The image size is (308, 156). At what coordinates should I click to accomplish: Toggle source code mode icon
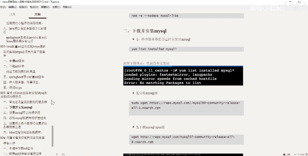pyautogui.click(x=63, y=154)
